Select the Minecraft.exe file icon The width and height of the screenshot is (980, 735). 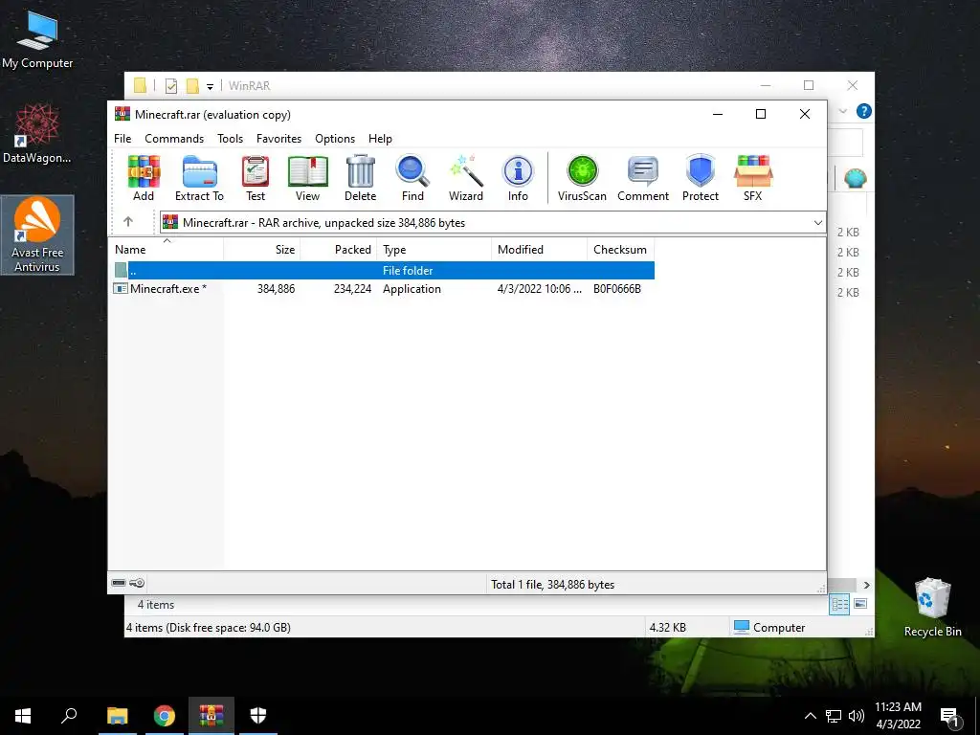click(x=120, y=289)
